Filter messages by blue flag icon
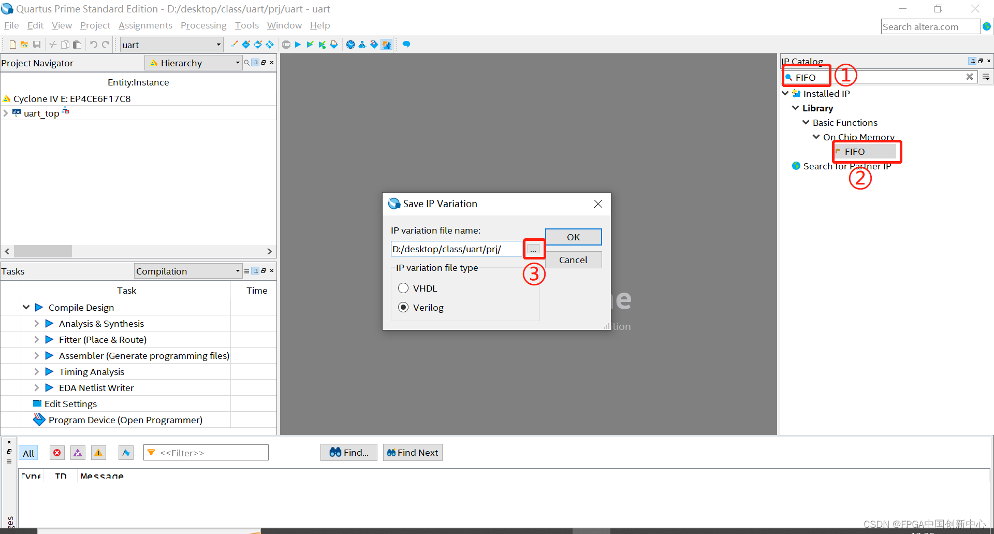 126,453
